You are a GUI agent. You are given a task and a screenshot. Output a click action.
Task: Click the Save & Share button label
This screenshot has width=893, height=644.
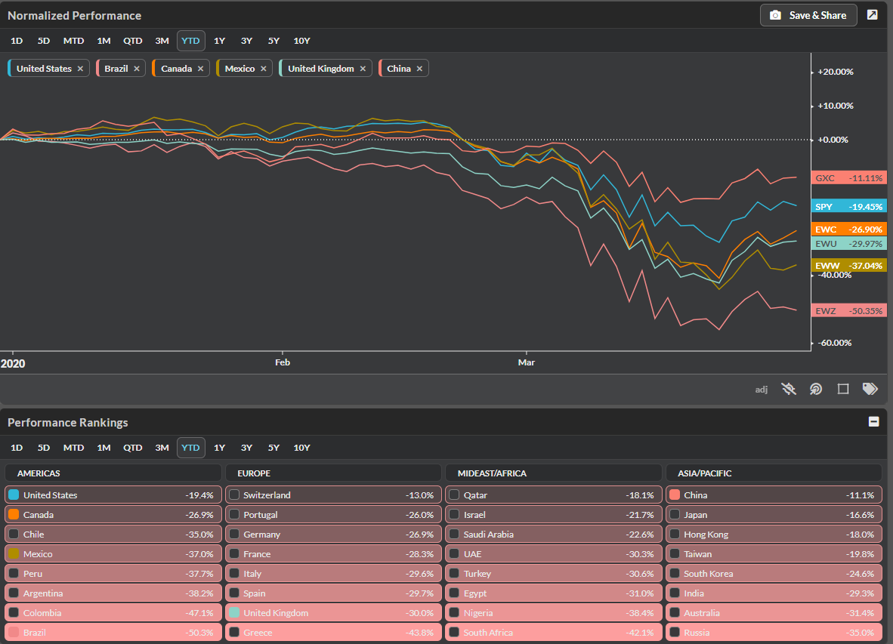click(817, 15)
